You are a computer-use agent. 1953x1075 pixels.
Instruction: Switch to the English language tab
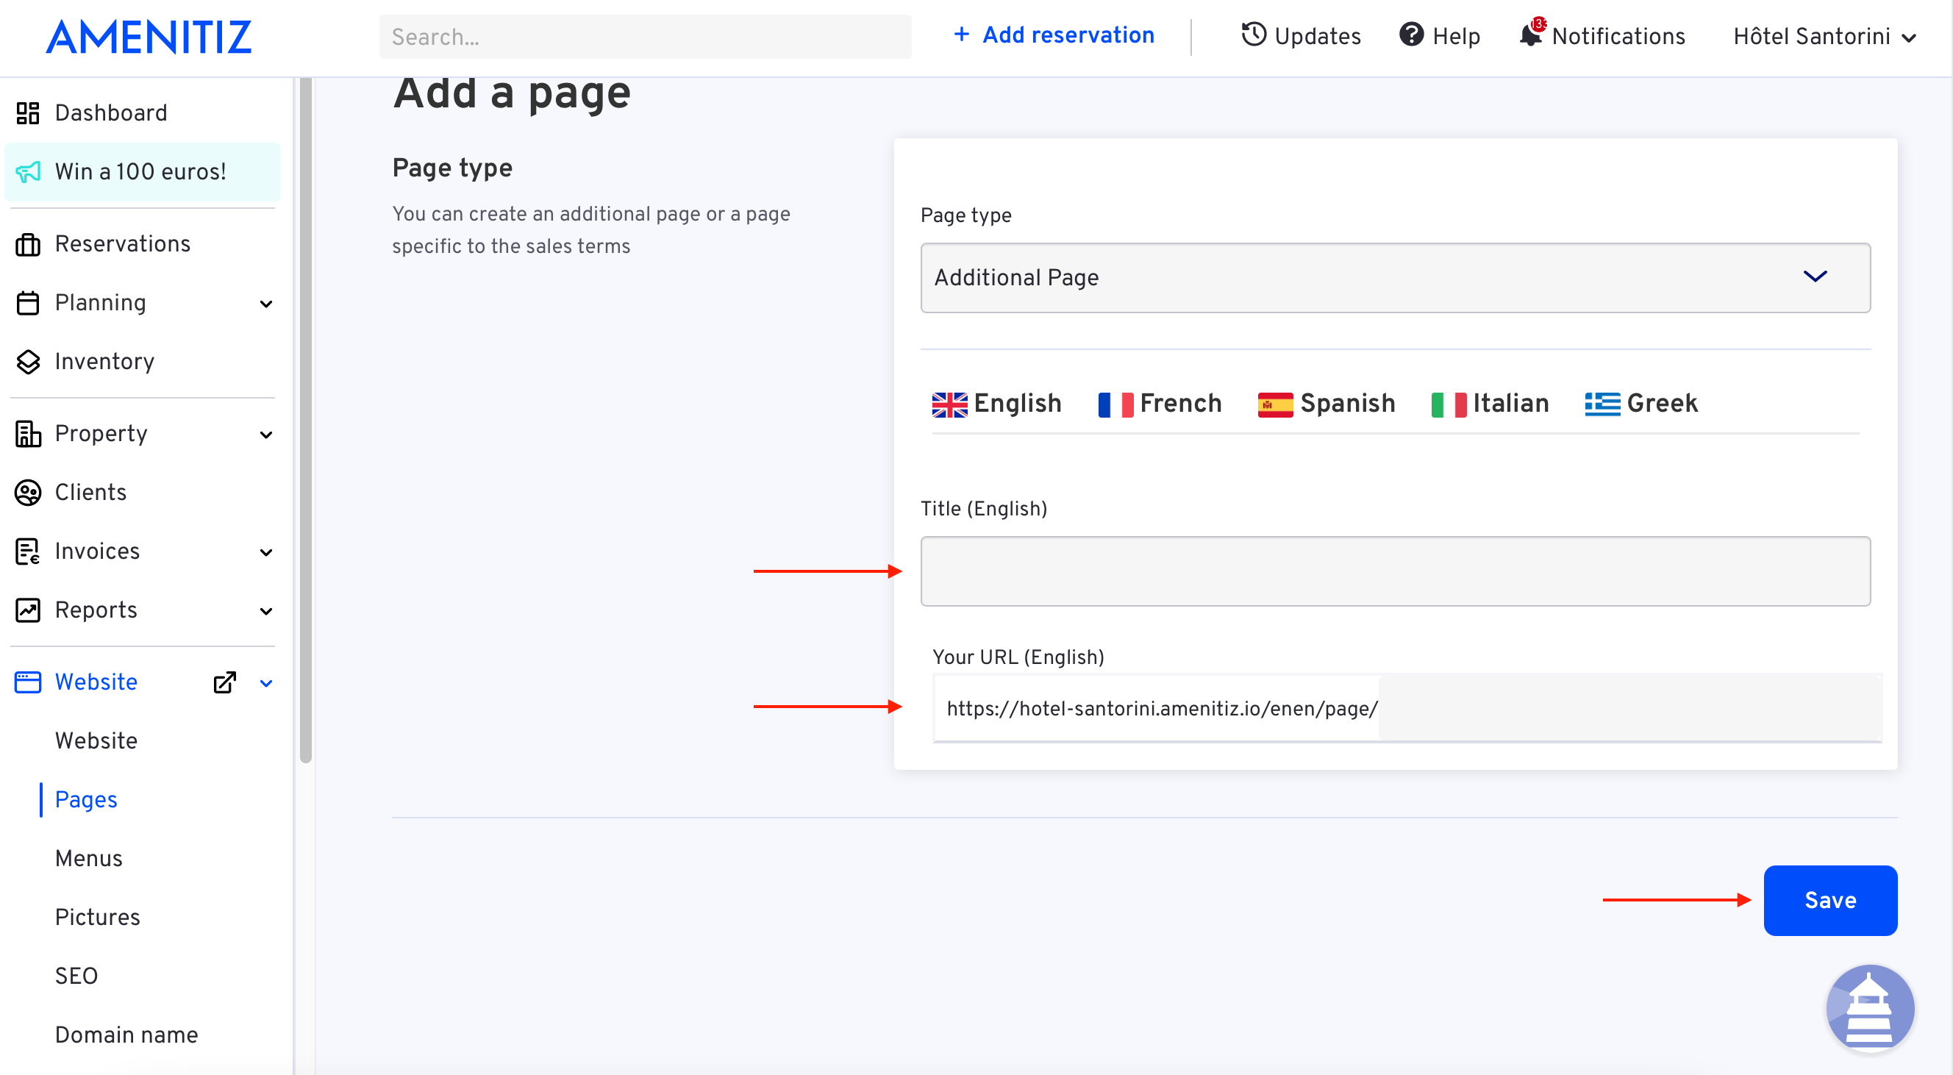pos(996,404)
